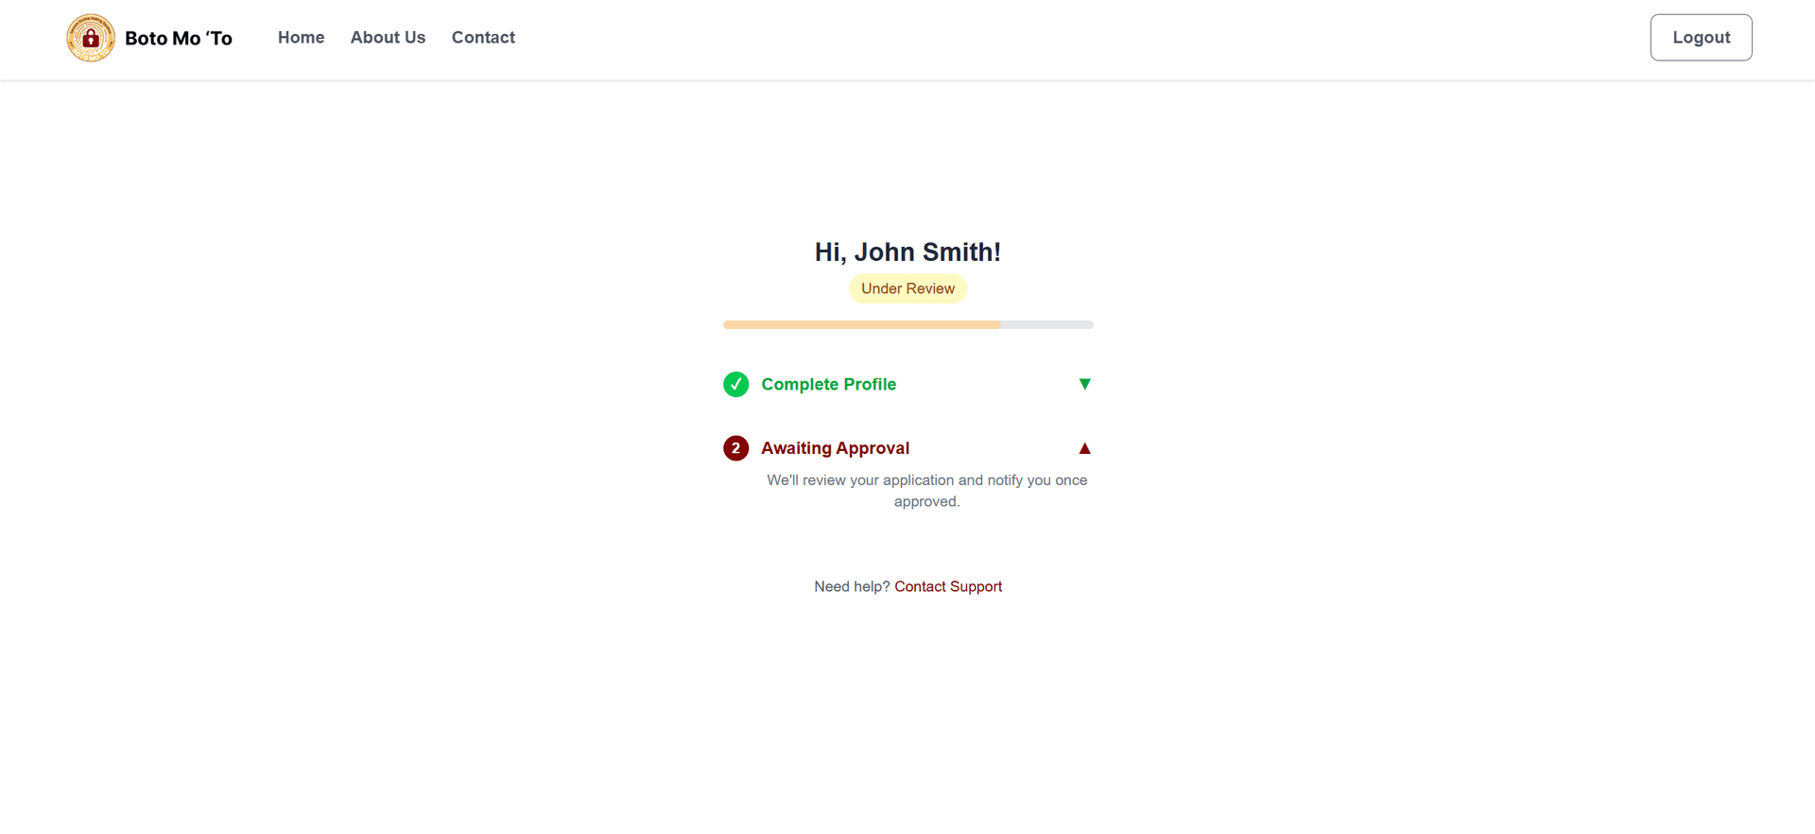Click where the orange progress fill ends
Viewport: 1815px width, 834px height.
pyautogui.click(x=999, y=324)
